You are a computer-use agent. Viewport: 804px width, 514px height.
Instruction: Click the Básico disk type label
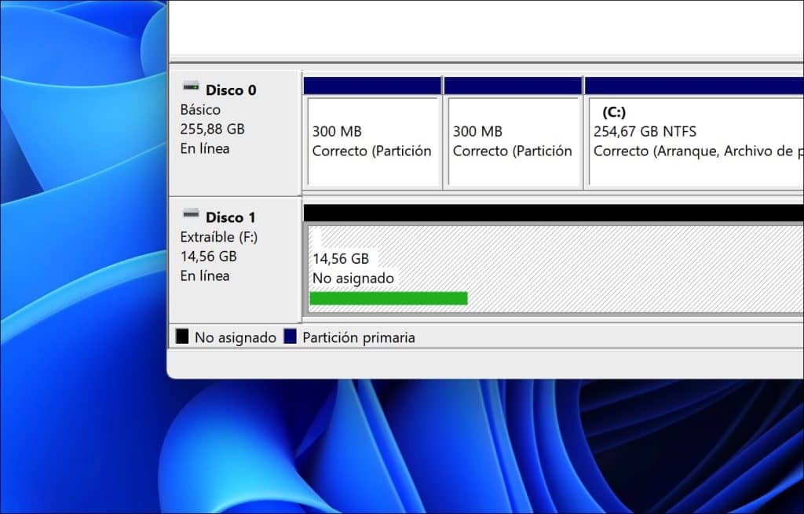pyautogui.click(x=200, y=110)
